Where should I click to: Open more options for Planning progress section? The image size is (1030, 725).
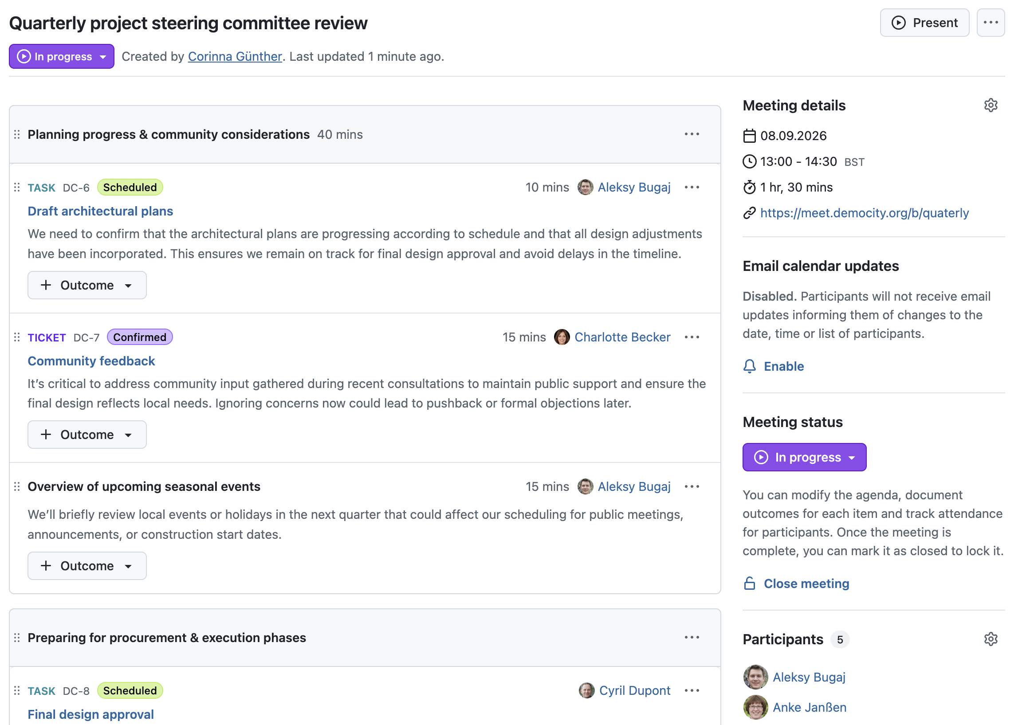(692, 134)
